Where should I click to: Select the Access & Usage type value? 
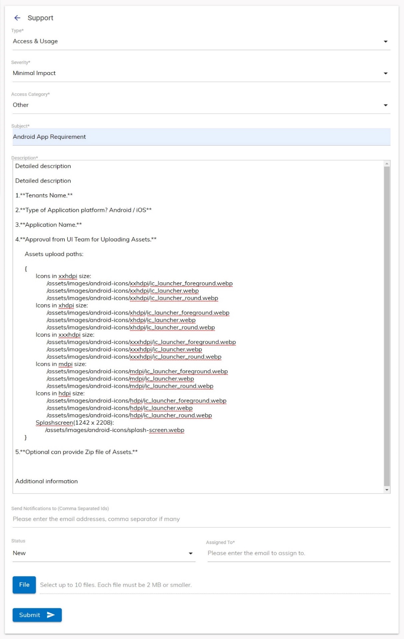click(35, 41)
